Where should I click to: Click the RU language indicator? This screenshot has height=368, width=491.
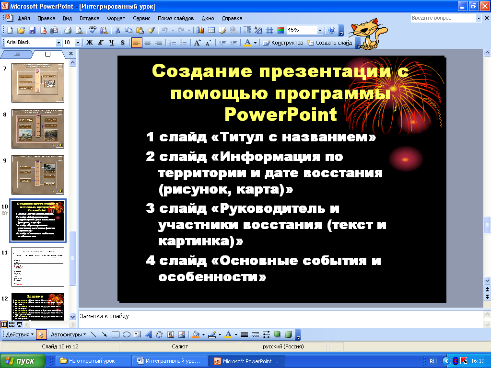433,361
